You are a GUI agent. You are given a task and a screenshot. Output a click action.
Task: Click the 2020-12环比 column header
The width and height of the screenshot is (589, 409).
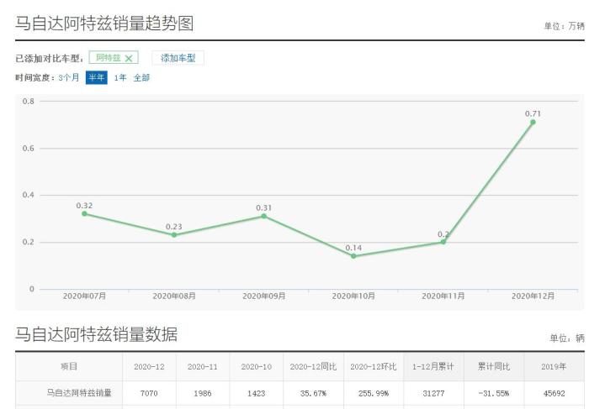(x=374, y=367)
